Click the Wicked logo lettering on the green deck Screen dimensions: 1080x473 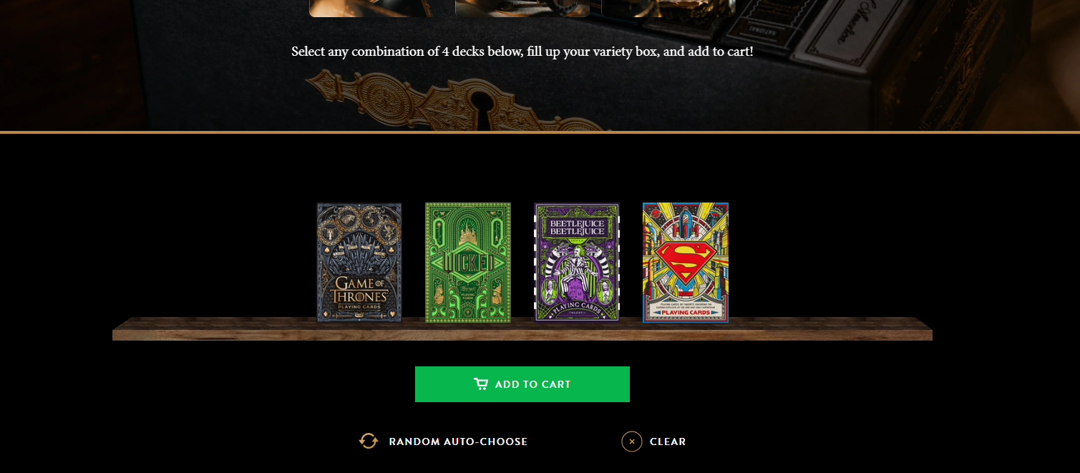[468, 262]
